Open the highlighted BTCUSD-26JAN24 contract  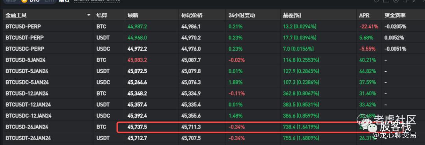[x=27, y=127]
